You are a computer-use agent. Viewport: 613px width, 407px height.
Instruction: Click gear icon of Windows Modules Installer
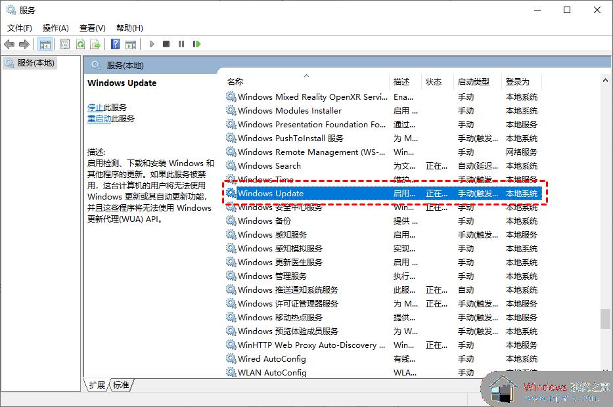[231, 110]
